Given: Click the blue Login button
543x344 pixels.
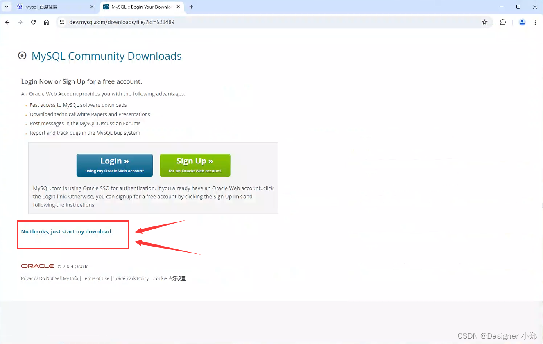Looking at the screenshot, I should point(115,165).
